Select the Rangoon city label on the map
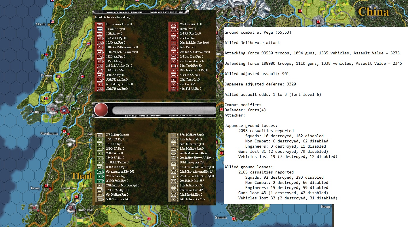Image resolution: width=408 pixels, height=227 pixels. (38, 112)
